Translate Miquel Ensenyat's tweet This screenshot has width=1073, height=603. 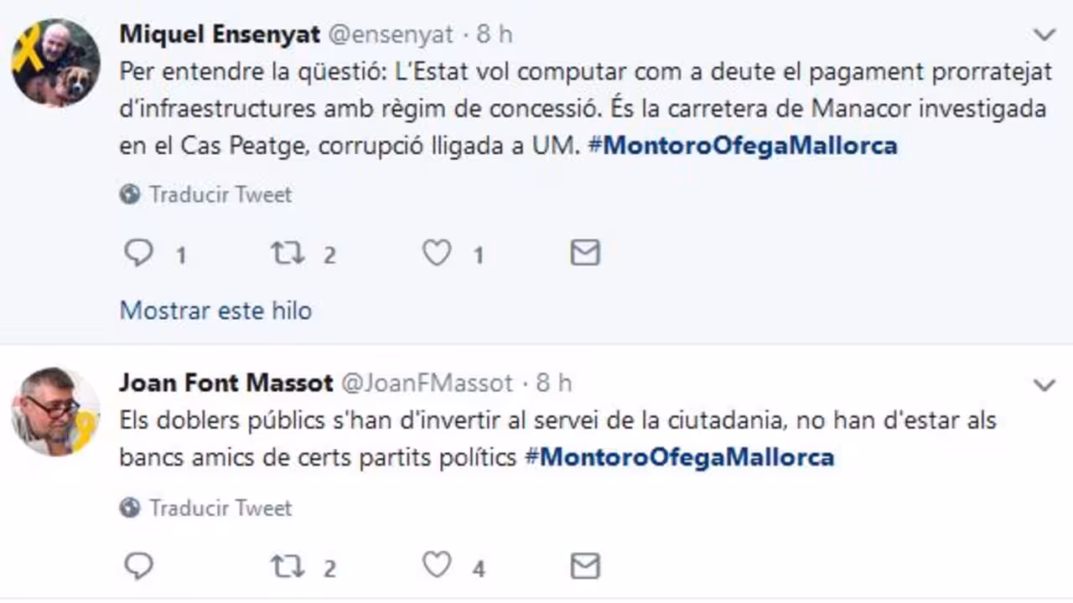tap(220, 195)
